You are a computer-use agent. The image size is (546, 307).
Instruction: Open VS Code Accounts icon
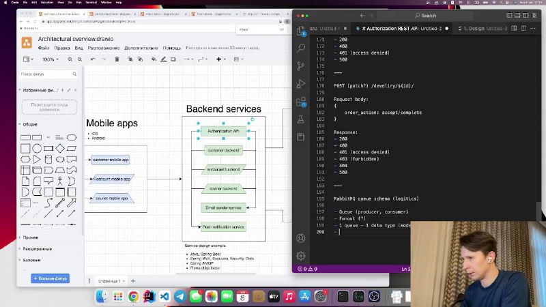tap(301, 238)
